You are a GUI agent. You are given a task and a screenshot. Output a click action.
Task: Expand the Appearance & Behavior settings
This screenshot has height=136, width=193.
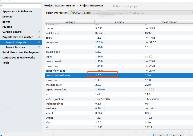(1, 12)
